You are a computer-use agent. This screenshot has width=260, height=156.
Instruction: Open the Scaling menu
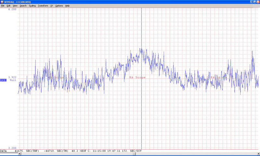32,6
